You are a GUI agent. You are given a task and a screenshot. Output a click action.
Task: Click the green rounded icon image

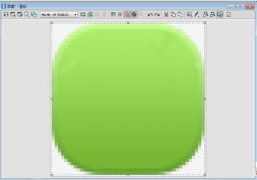pos(128,99)
